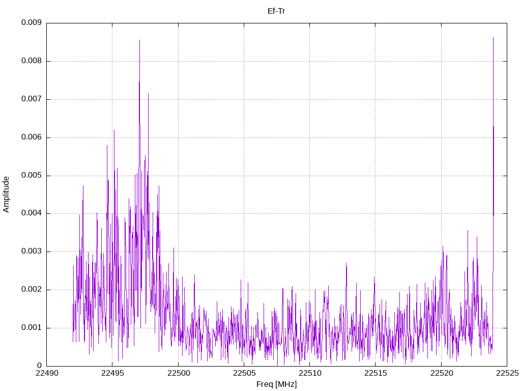Click the Ef-Tr plot title

[x=276, y=11]
